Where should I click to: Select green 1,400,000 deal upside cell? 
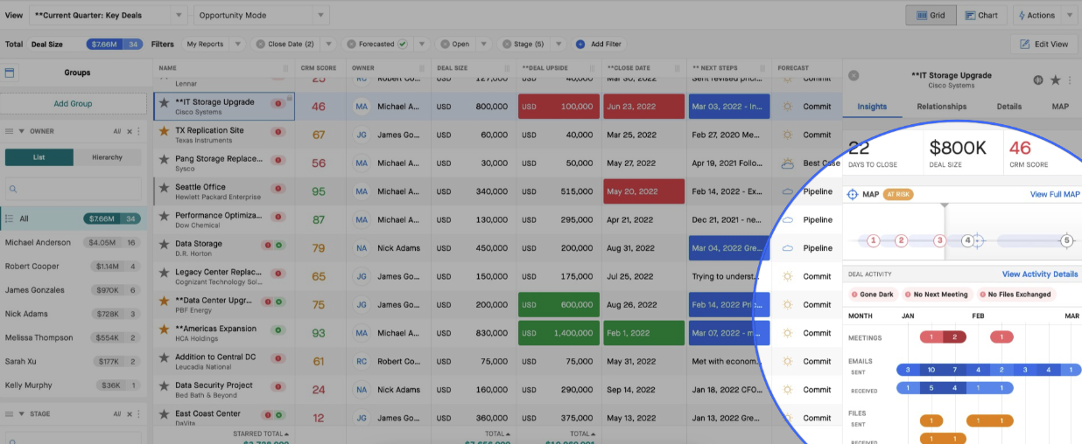click(559, 333)
